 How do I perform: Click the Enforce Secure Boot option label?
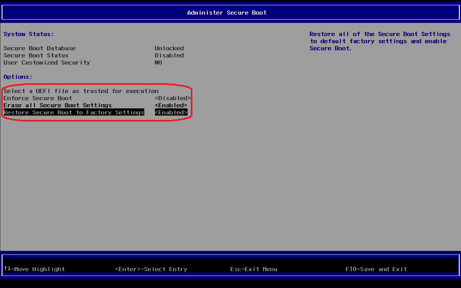(38, 98)
